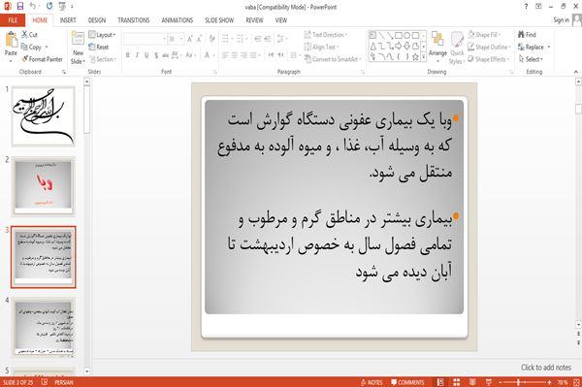Switch to Reading view in status bar
This screenshot has width=582, height=387.
[x=472, y=382]
